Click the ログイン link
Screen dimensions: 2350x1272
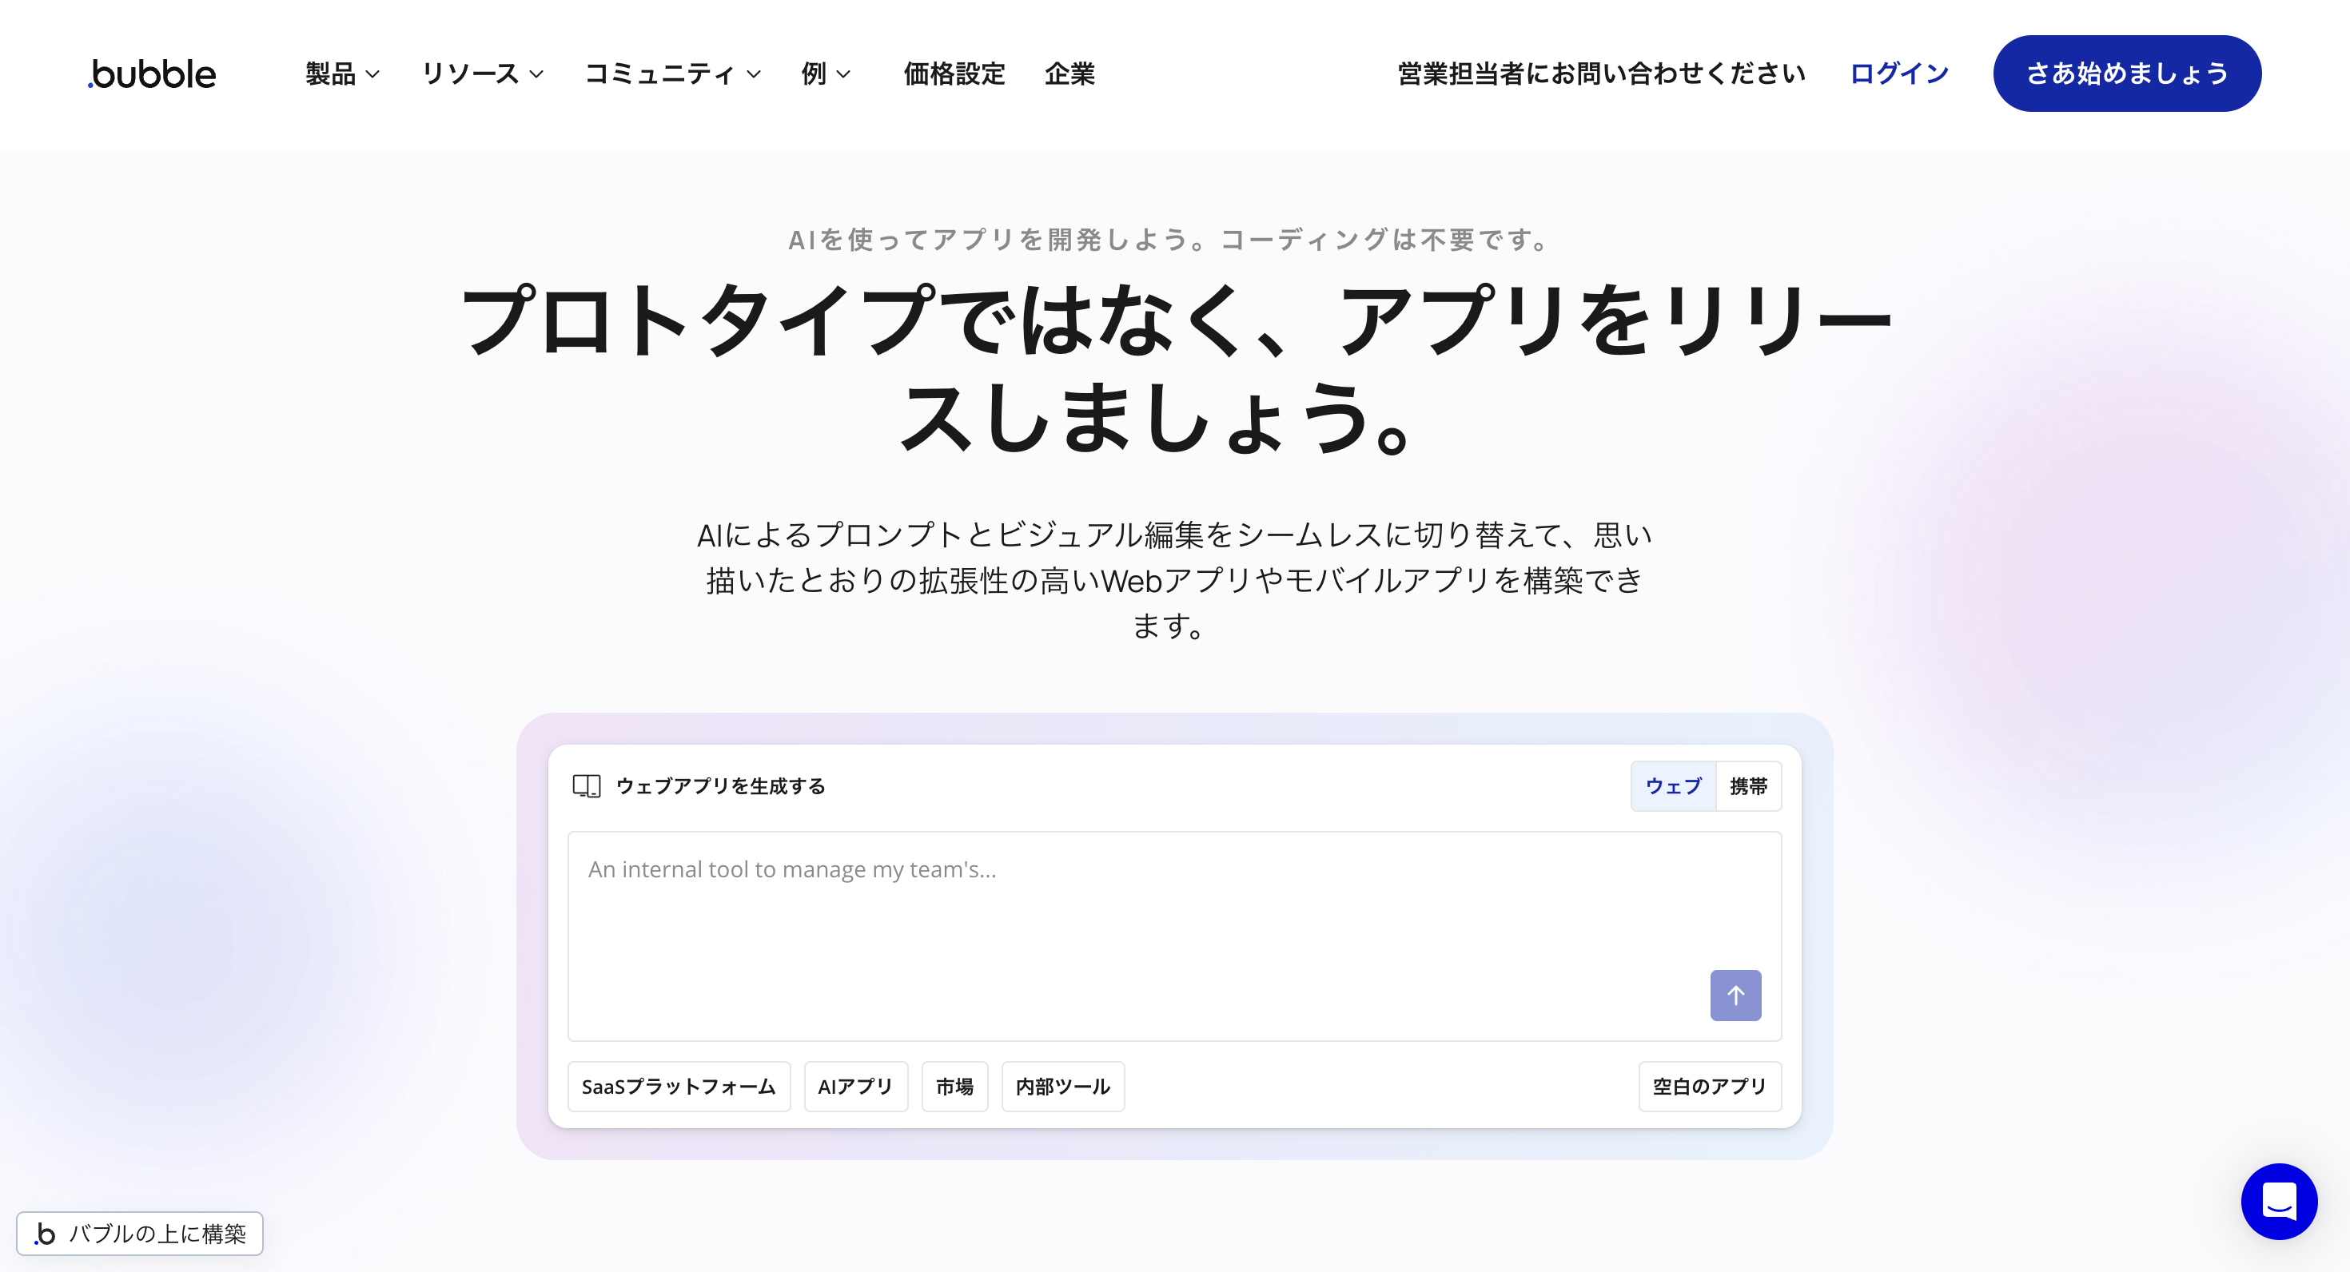[x=1899, y=74]
